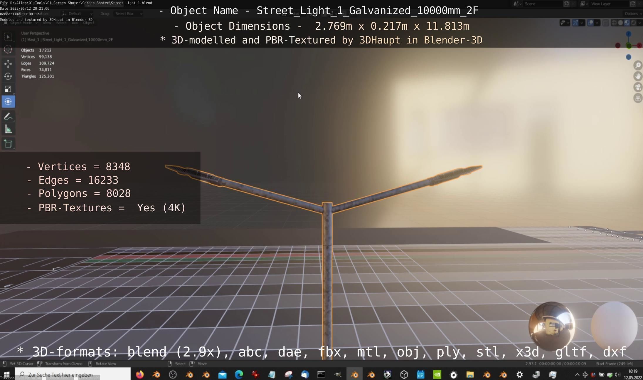
Task: Open the highlighted active Blender taskbar icon
Action: tap(354, 374)
